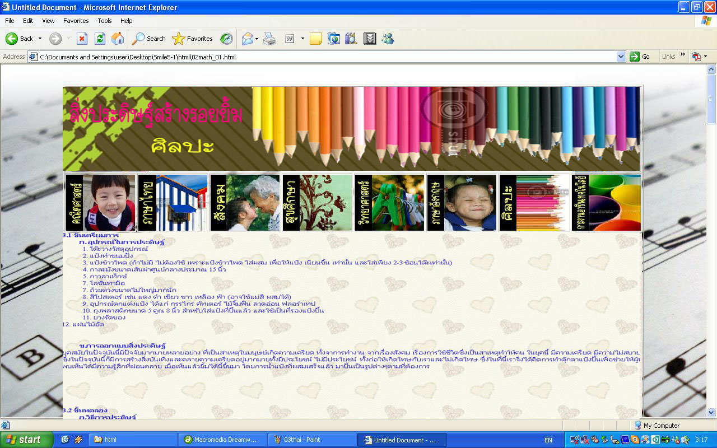
Task: Click the Forward arrow button
Action: coord(55,39)
